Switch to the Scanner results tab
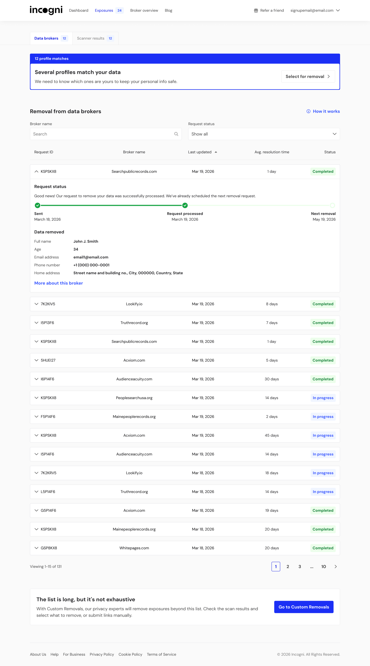370x666 pixels. [95, 38]
